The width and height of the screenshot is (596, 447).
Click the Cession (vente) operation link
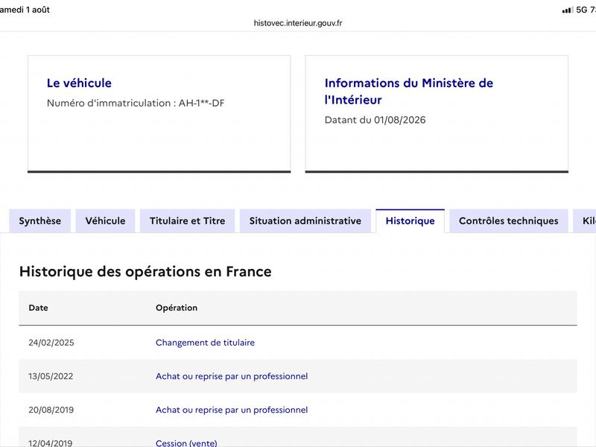[186, 443]
